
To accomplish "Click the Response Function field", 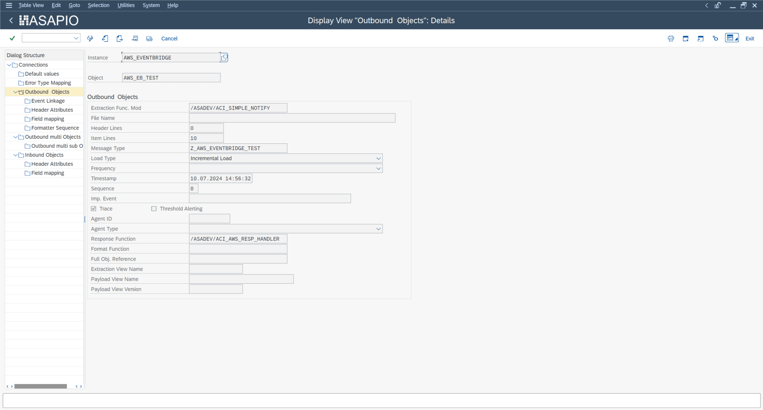I will (x=238, y=239).
